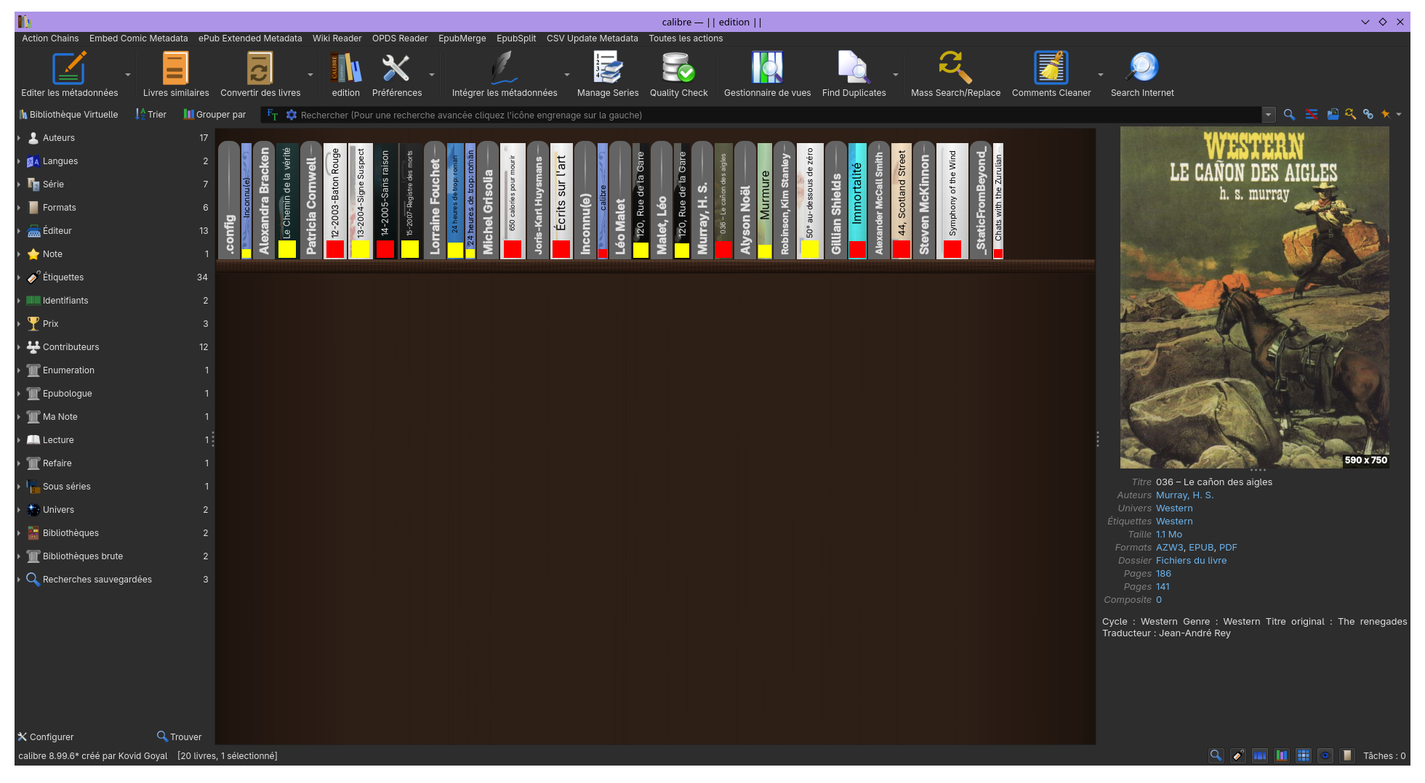Open the search history dropdown

[1269, 115]
